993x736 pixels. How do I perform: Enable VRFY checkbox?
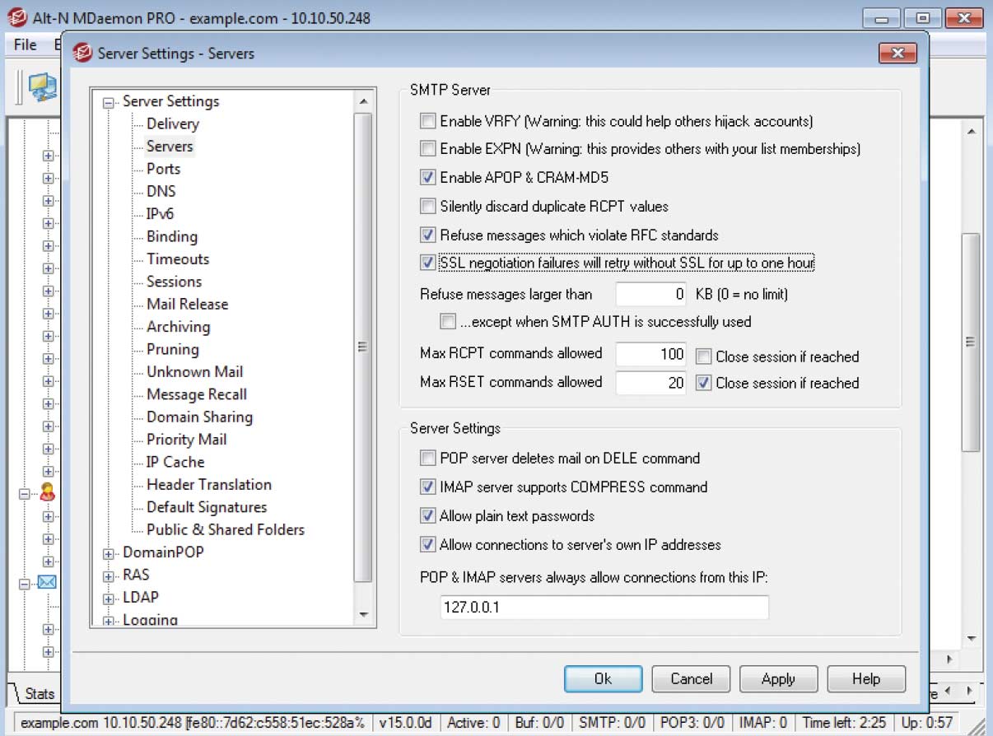(x=427, y=122)
